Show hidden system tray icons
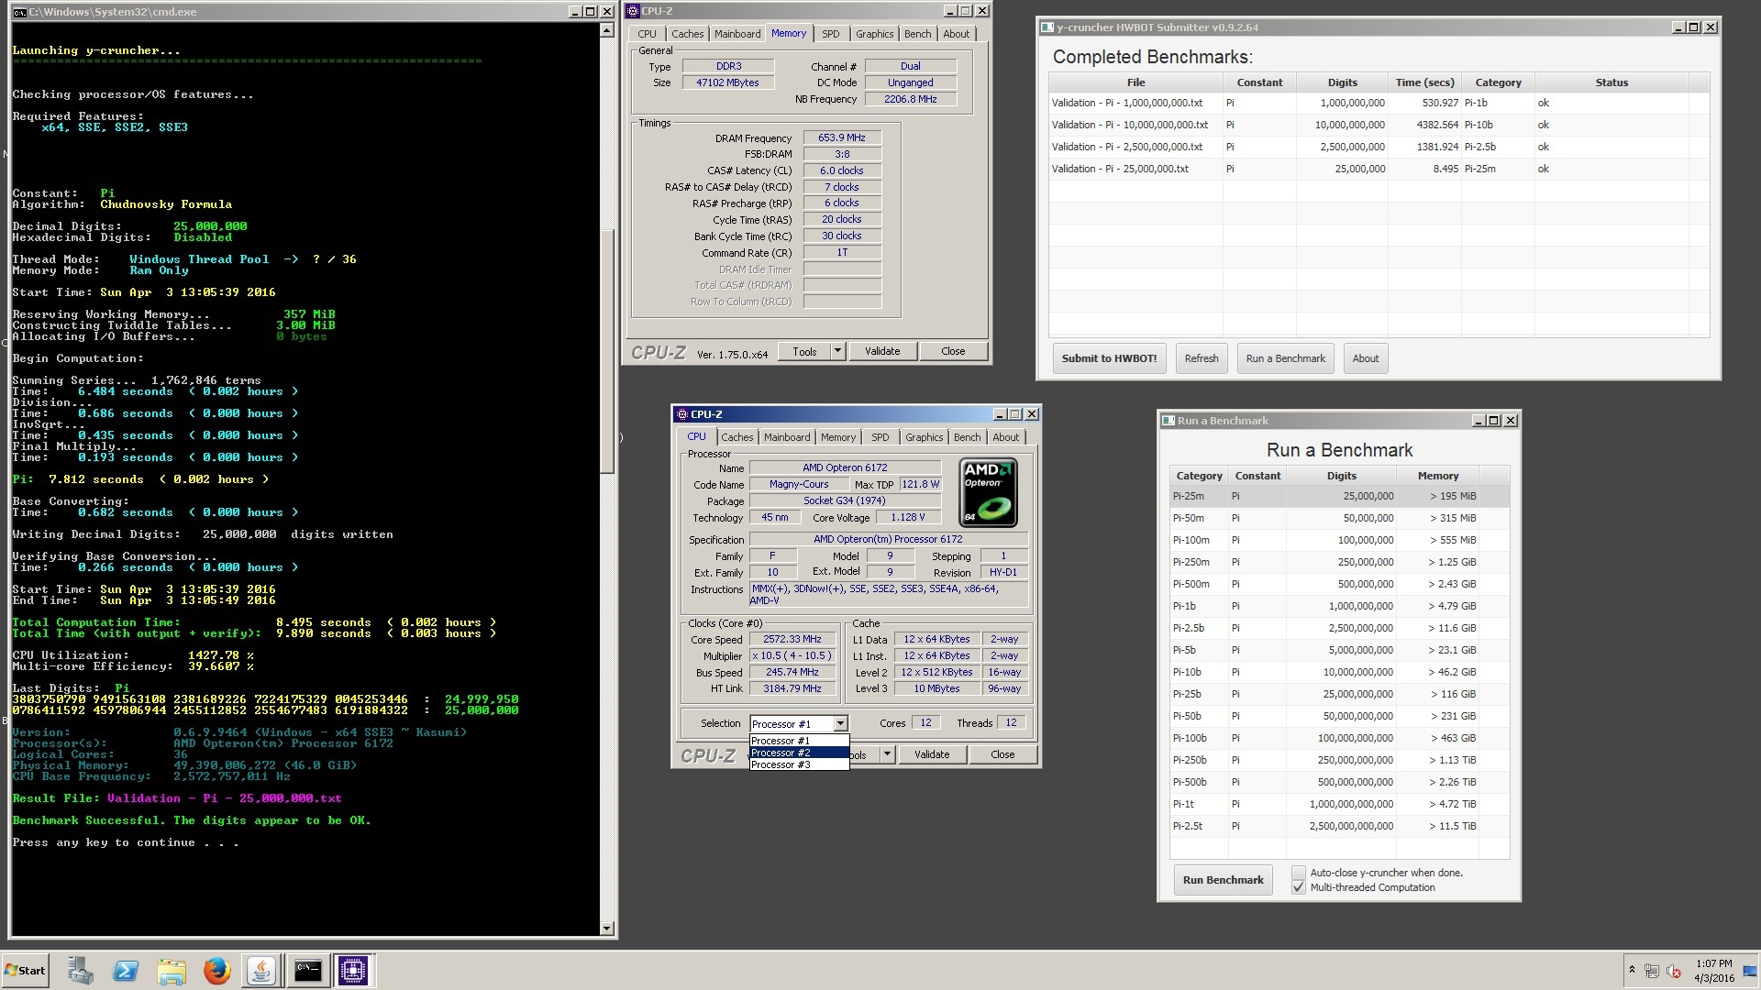1761x990 pixels. click(1632, 970)
